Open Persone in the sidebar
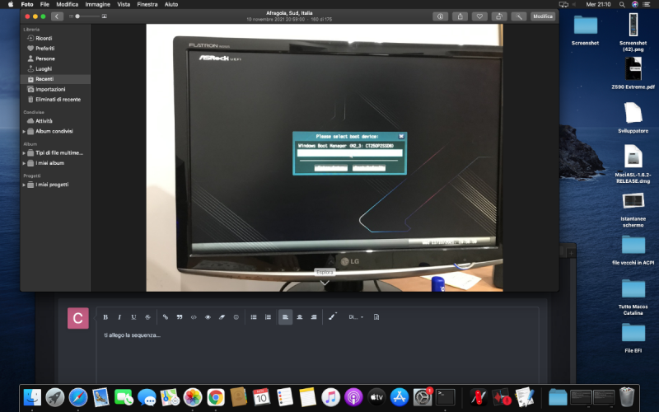Image resolution: width=659 pixels, height=412 pixels. coord(45,59)
